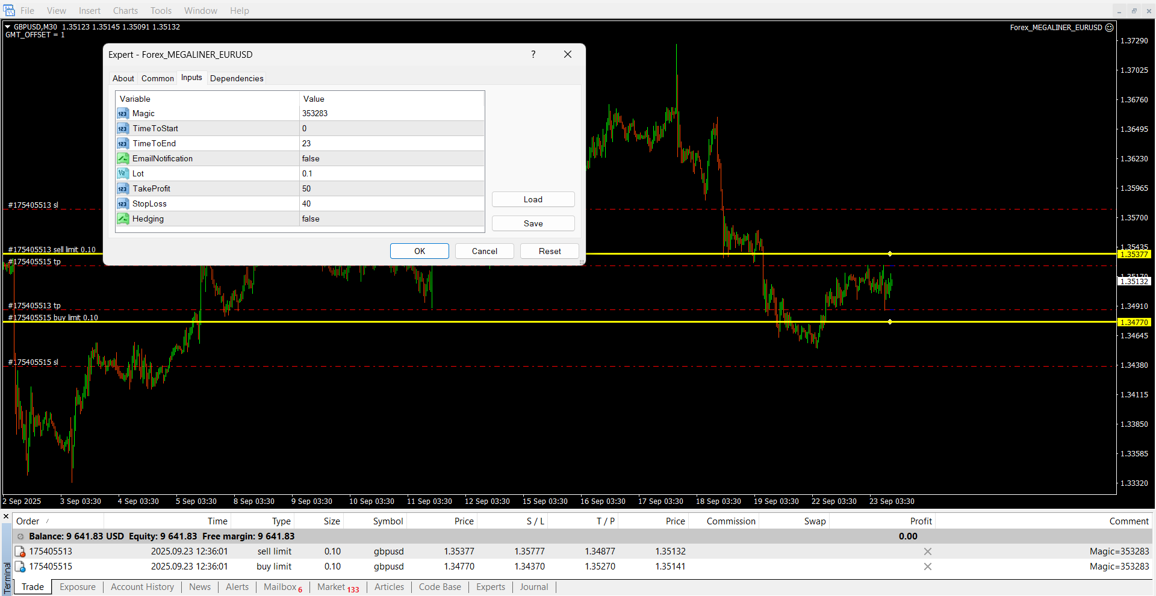
Task: Sort orders by the Order column header
Action: (28, 521)
